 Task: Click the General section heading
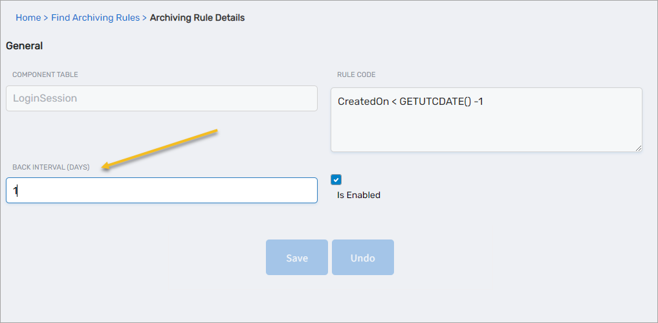25,46
